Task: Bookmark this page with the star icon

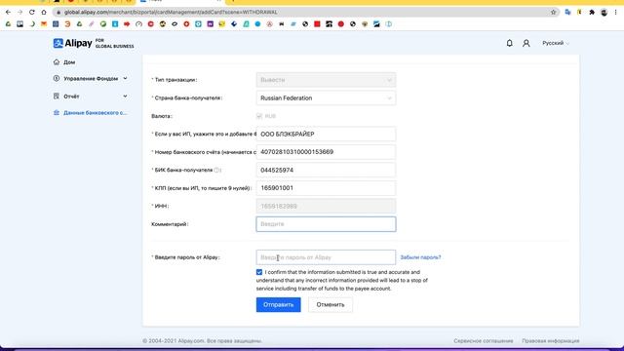Action: tap(553, 13)
